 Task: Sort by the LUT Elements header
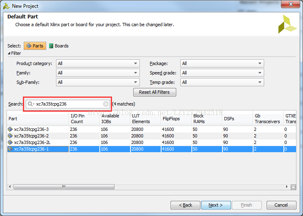[x=145, y=119]
